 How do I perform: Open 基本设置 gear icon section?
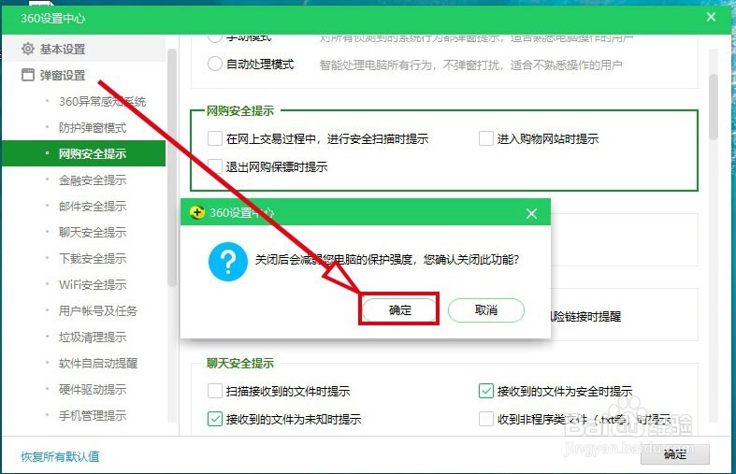click(28, 49)
